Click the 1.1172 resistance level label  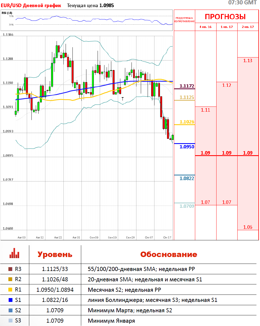pos(187,86)
